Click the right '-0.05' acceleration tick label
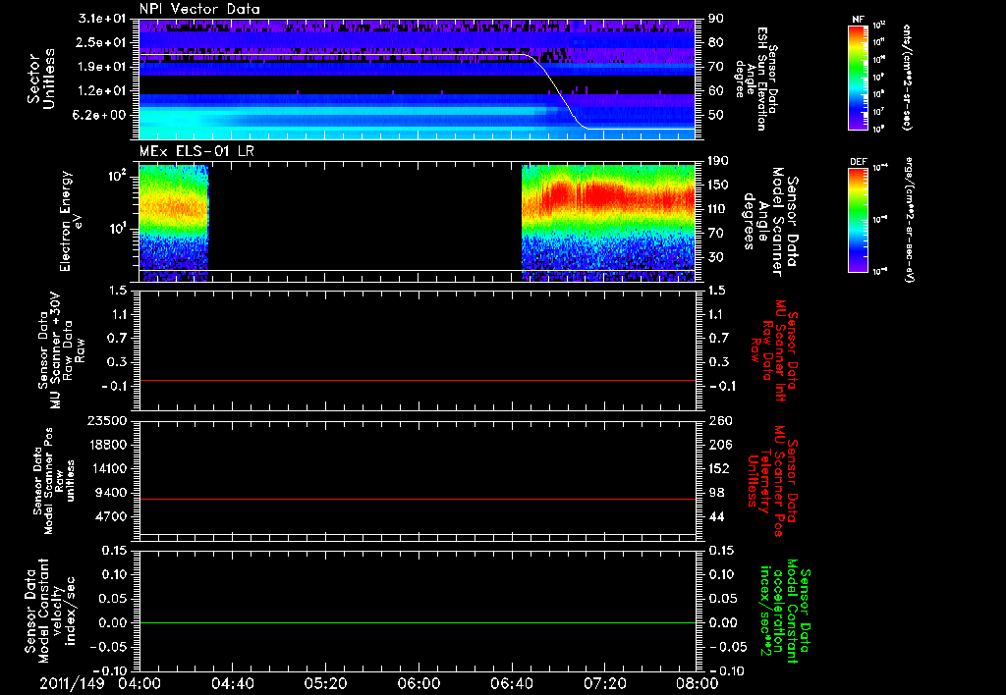The image size is (1006, 695). coord(728,647)
